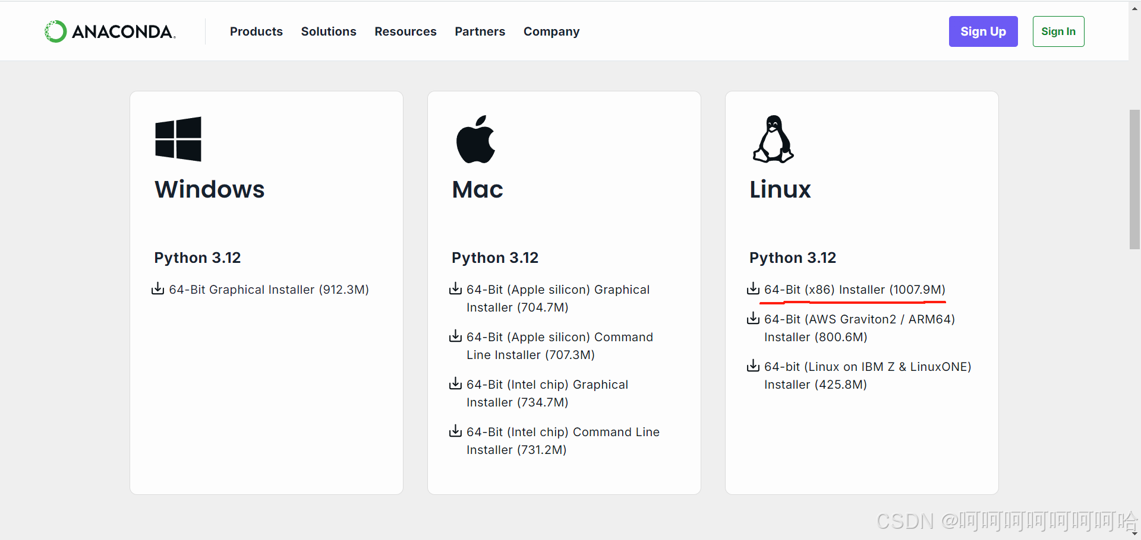The width and height of the screenshot is (1141, 540).
Task: Open the Products menu
Action: pos(256,31)
